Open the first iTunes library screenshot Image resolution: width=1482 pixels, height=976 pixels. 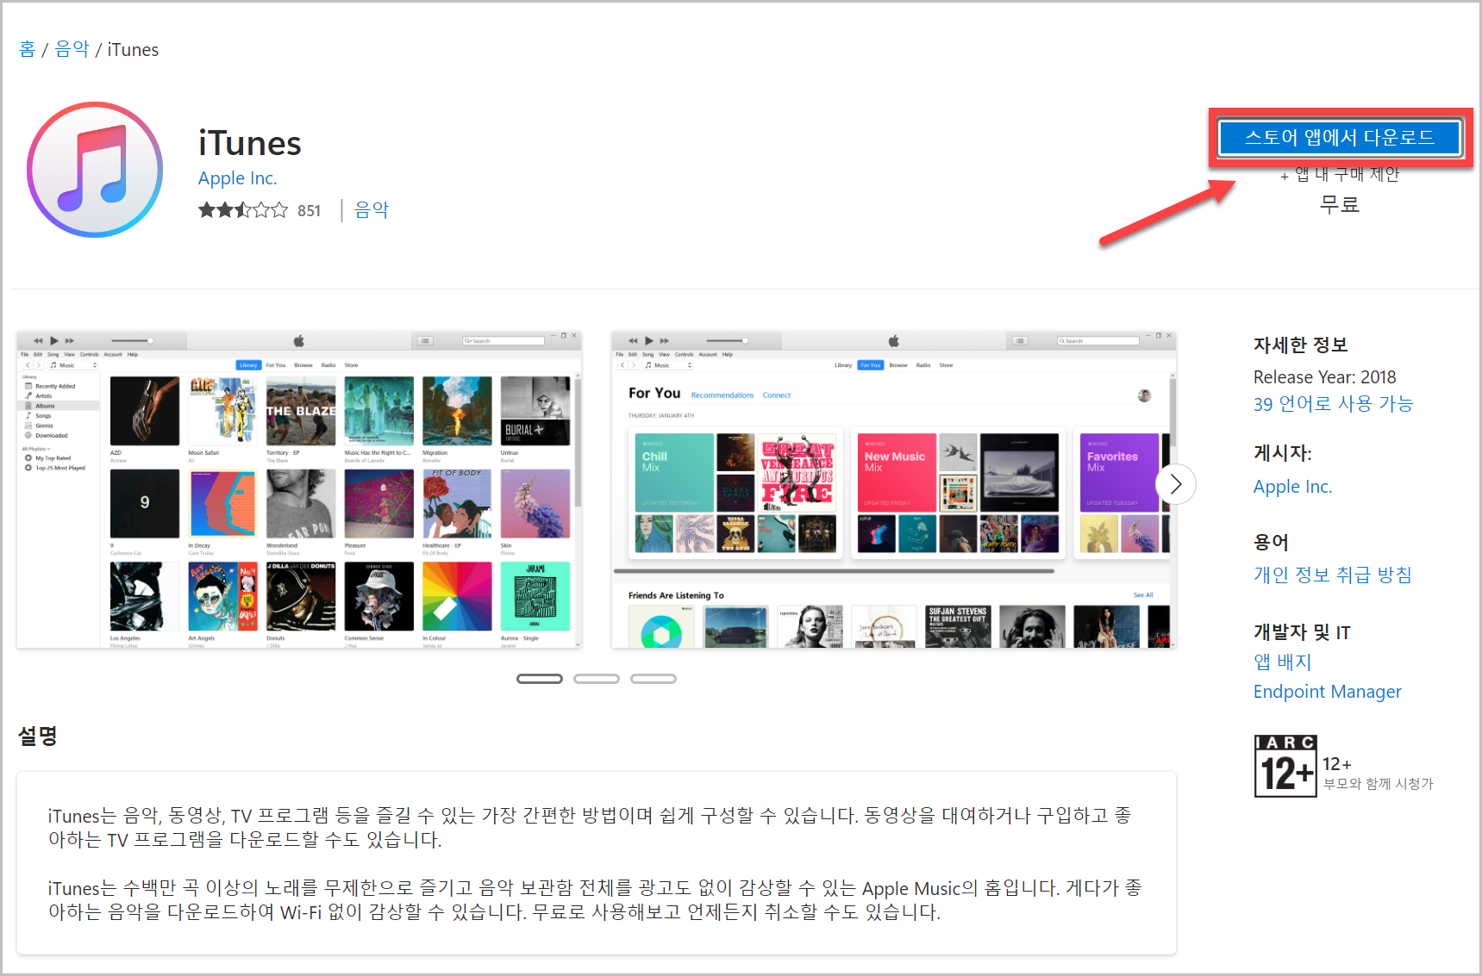coord(299,489)
